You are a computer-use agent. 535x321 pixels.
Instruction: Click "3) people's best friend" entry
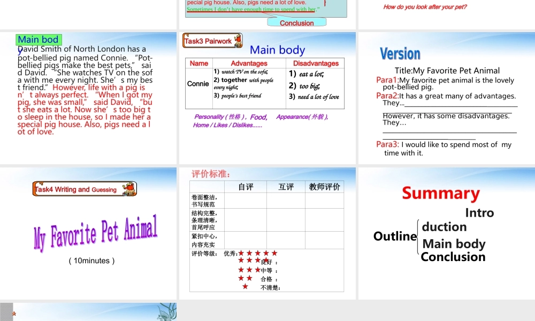(x=238, y=96)
